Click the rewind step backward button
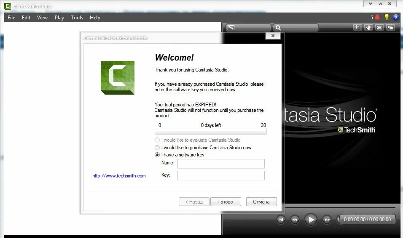The image size is (403, 238). click(x=295, y=219)
